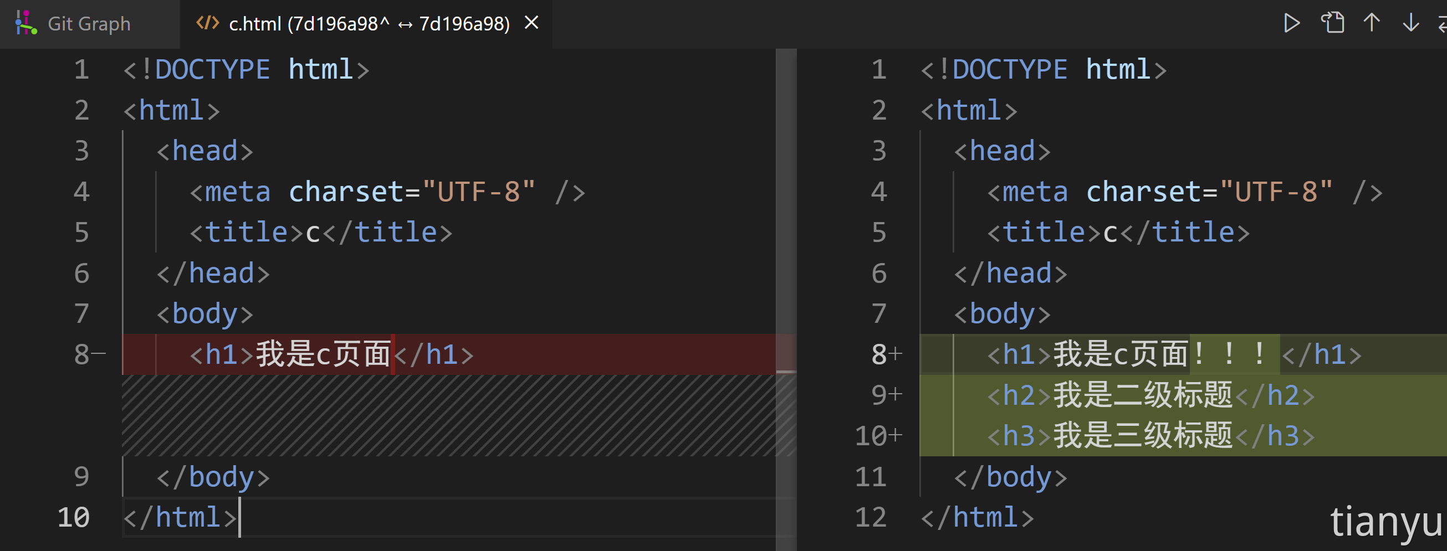Viewport: 1447px width, 551px height.
Task: Click the meta charset line in right pane
Action: (1185, 192)
